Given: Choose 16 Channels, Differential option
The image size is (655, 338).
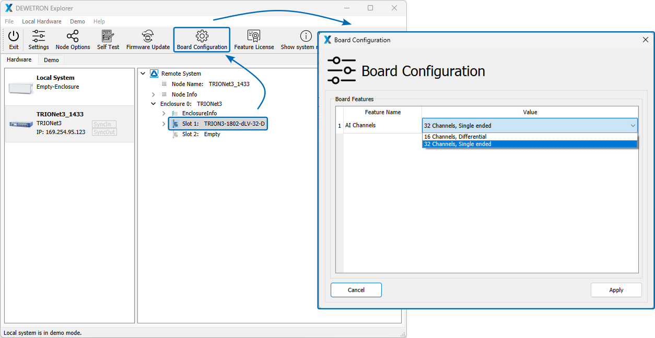Looking at the screenshot, I should point(530,137).
